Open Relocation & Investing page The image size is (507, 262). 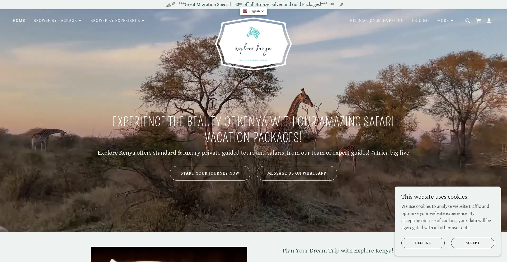click(x=377, y=21)
